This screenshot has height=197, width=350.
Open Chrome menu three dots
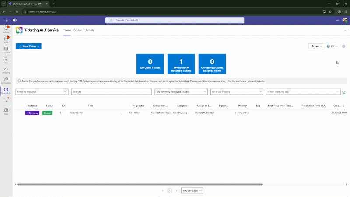pos(346,11)
